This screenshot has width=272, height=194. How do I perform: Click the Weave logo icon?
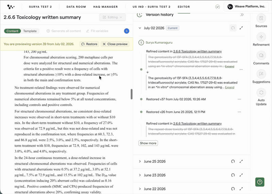11,7
